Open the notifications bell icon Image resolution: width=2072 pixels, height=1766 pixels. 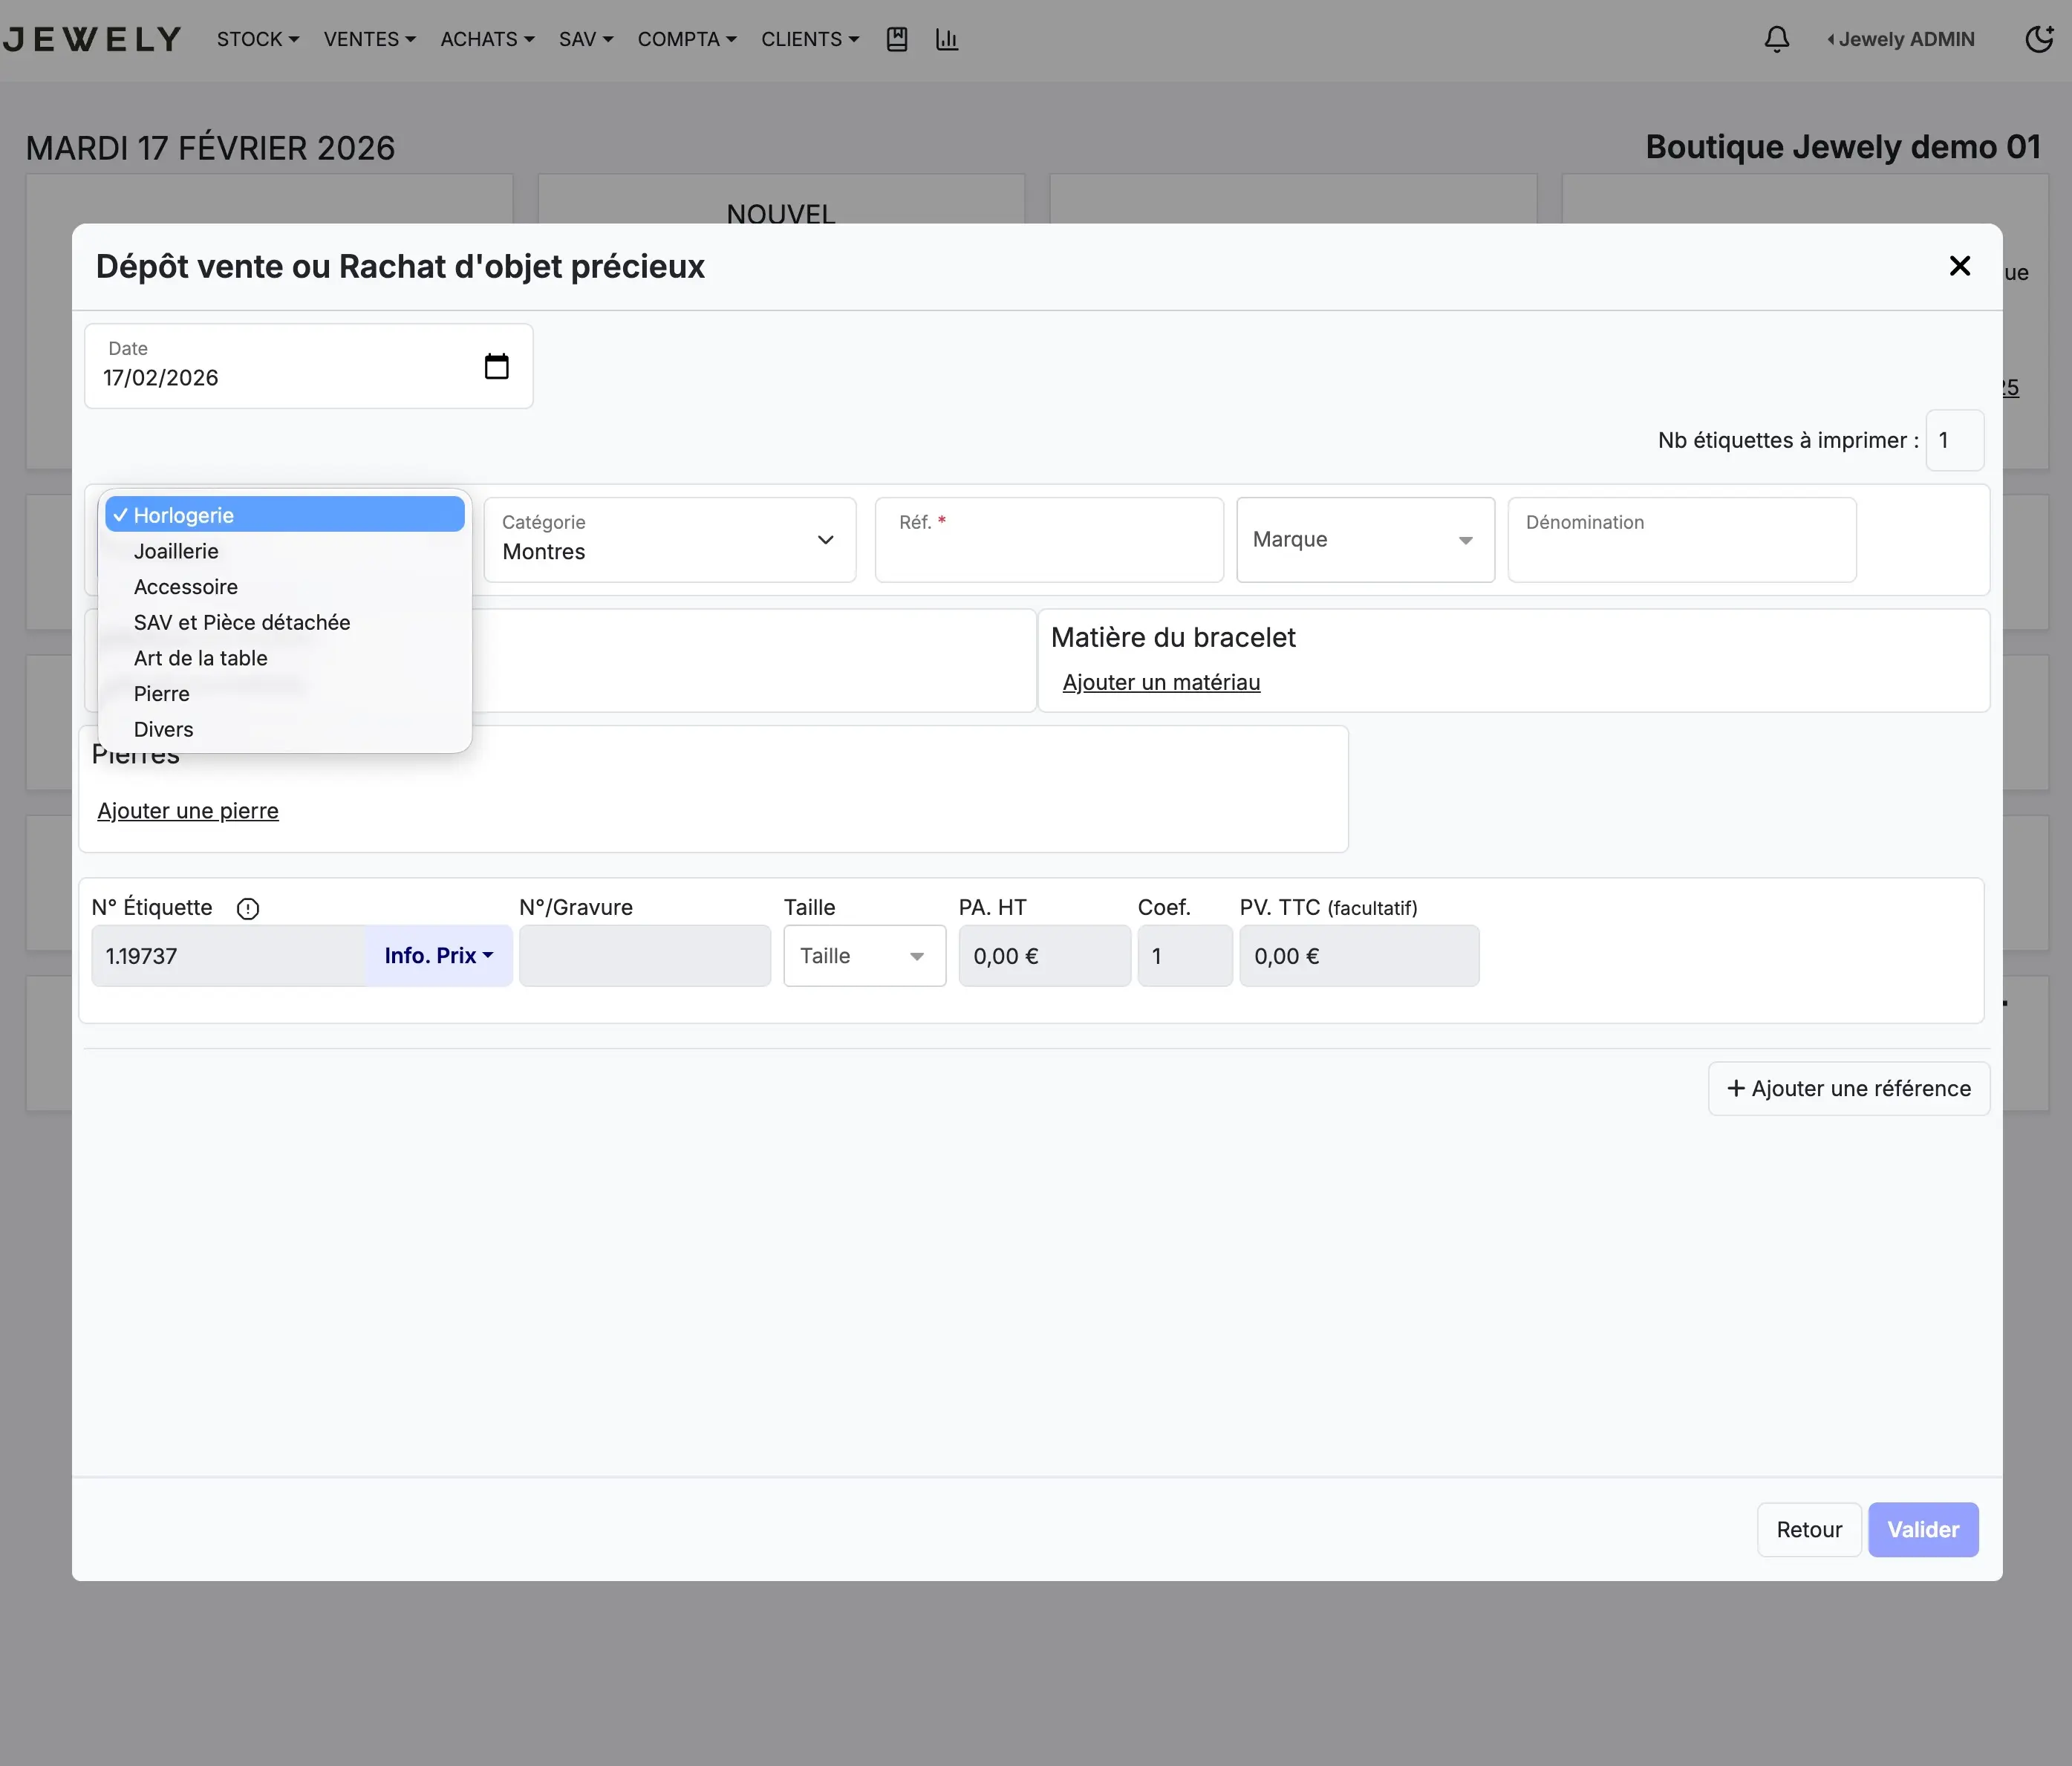pyautogui.click(x=1776, y=39)
